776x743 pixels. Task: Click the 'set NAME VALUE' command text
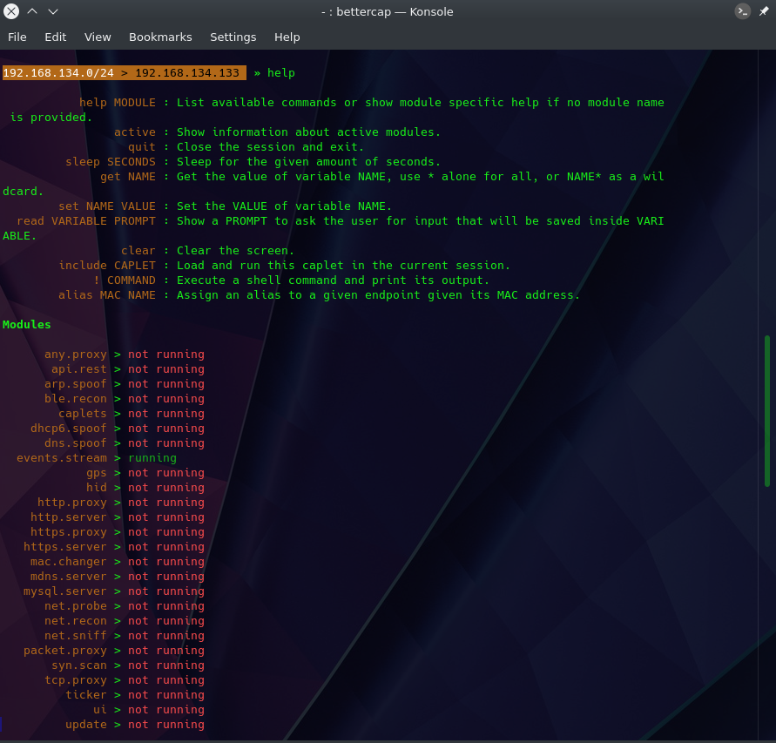click(x=107, y=206)
